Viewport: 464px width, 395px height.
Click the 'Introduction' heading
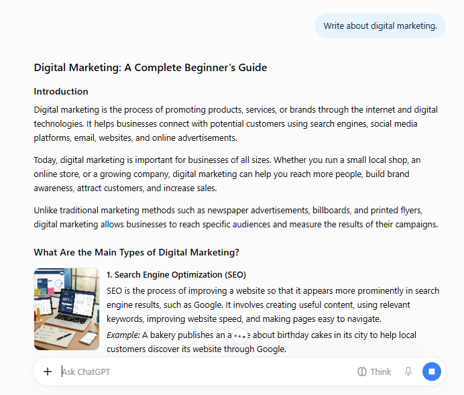pyautogui.click(x=61, y=91)
